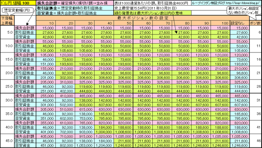This screenshot has width=262, height=148.
Task: Select the 802,000 cell
Action: [x=65, y=145]
